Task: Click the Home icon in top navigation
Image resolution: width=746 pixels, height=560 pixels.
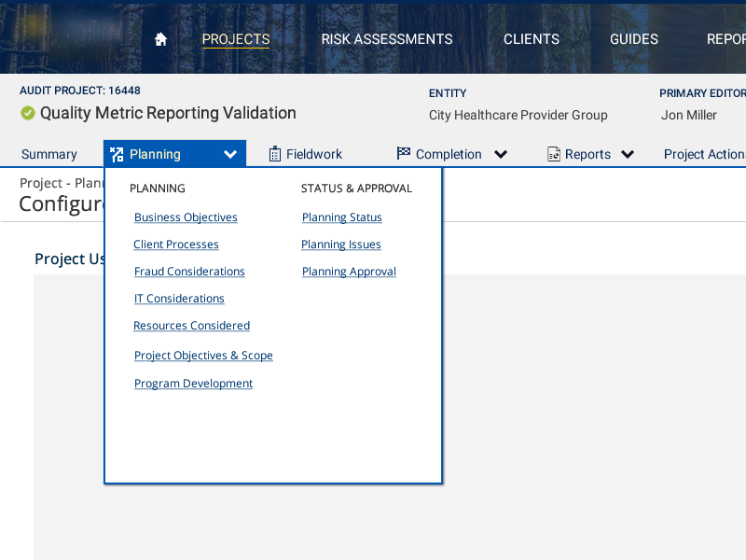Action: click(x=160, y=39)
